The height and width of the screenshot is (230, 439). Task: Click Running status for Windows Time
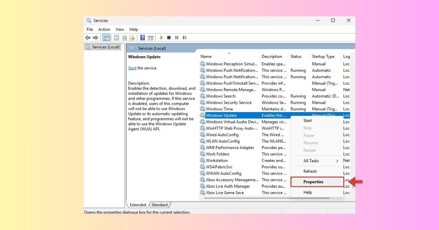click(x=298, y=109)
